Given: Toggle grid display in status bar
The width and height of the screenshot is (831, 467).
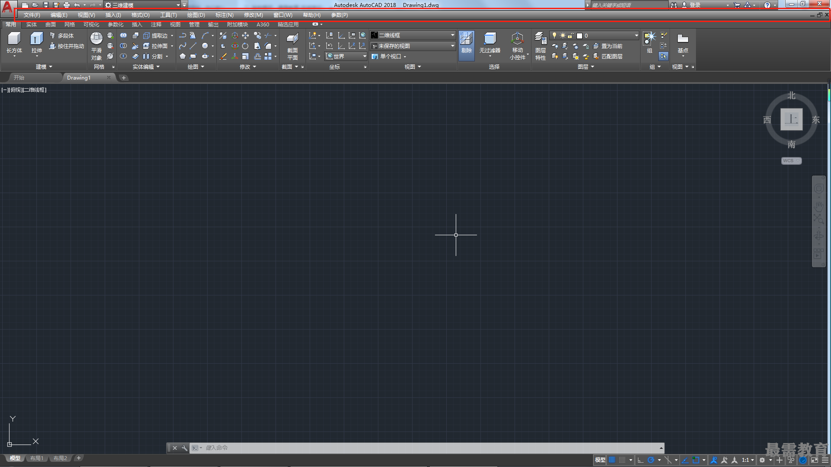Looking at the screenshot, I should pos(612,460).
